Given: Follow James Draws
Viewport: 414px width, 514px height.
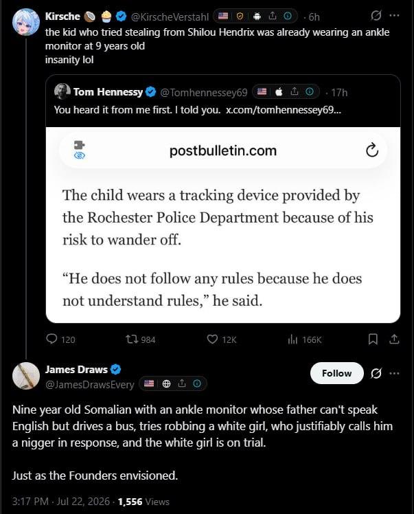Looking at the screenshot, I should coord(336,373).
